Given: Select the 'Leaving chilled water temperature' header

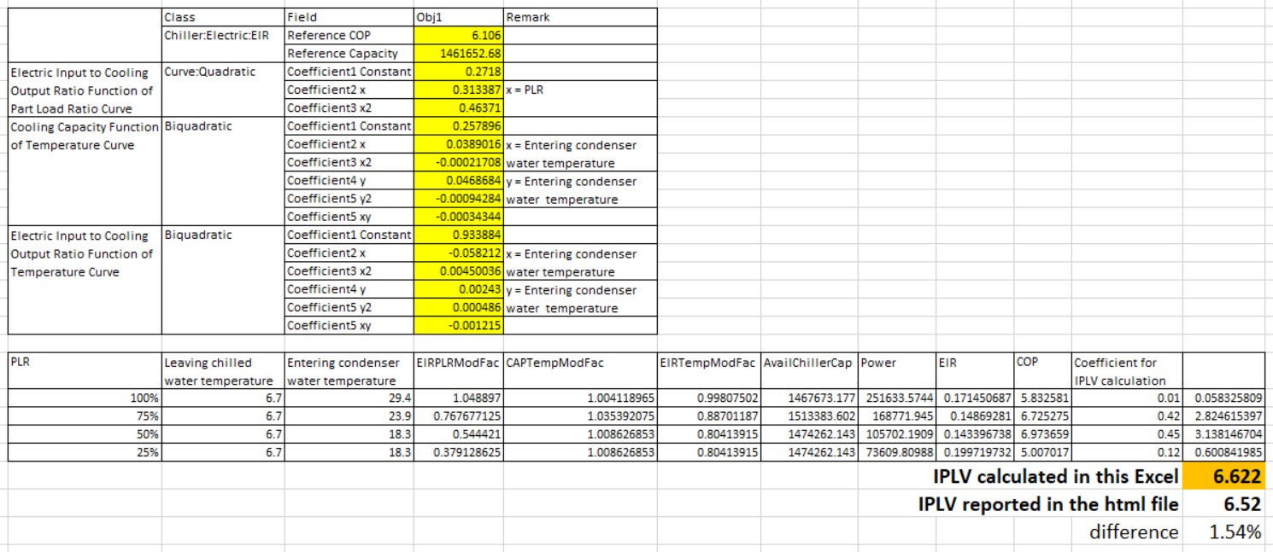Looking at the screenshot, I should pyautogui.click(x=222, y=370).
